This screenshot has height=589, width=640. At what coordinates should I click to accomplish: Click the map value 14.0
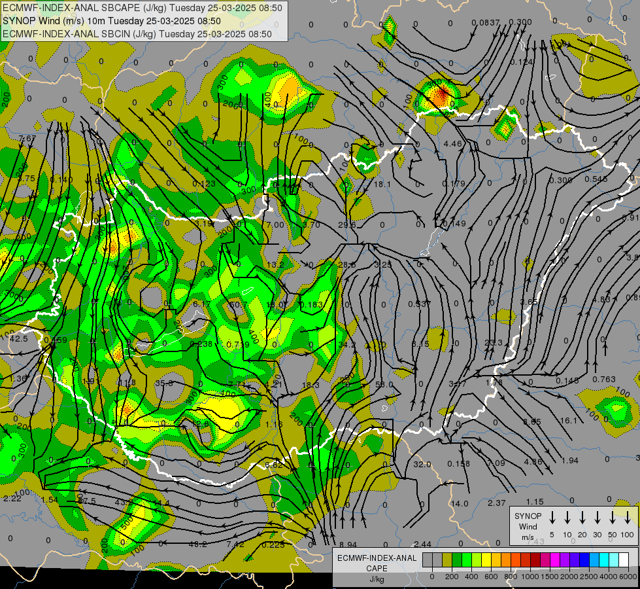pyautogui.click(x=459, y=504)
